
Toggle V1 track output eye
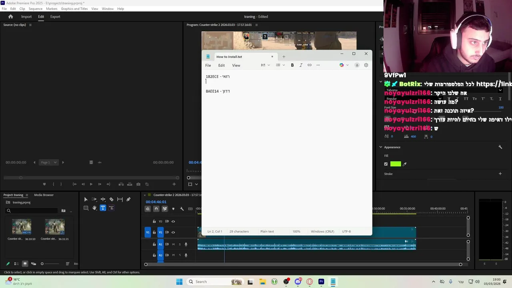[173, 232]
